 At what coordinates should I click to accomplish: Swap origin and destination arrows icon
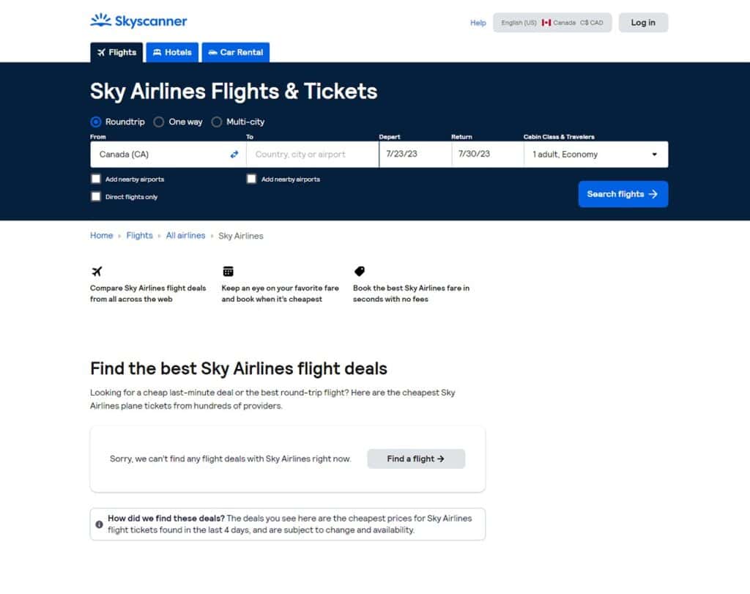tap(234, 154)
